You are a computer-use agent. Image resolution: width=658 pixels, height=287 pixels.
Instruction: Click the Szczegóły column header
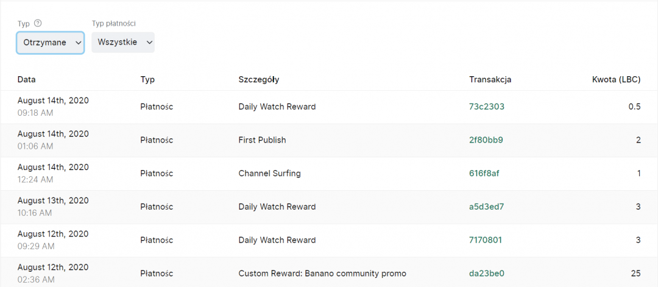258,79
